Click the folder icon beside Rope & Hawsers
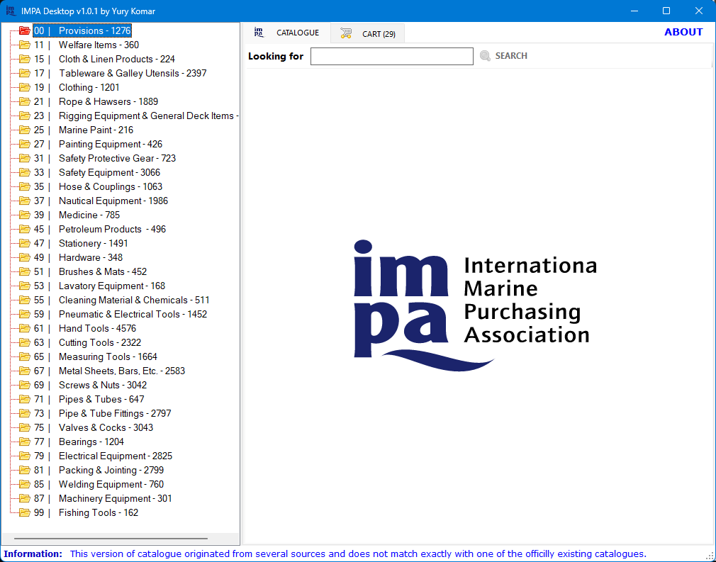Viewport: 716px width, 562px height. coord(24,102)
